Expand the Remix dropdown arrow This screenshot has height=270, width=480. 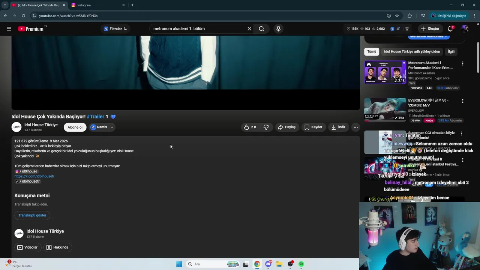point(112,127)
